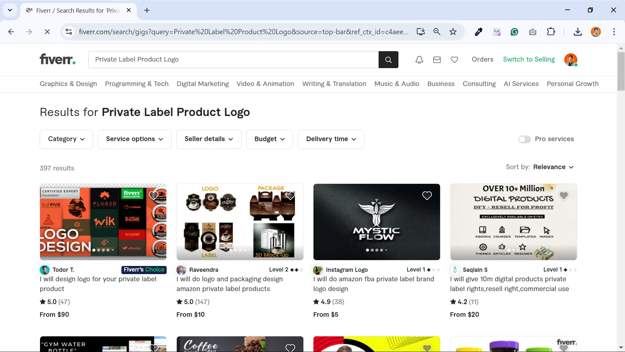Open gig 'design logo for your private label product'
This screenshot has width=625, height=352.
[98, 284]
